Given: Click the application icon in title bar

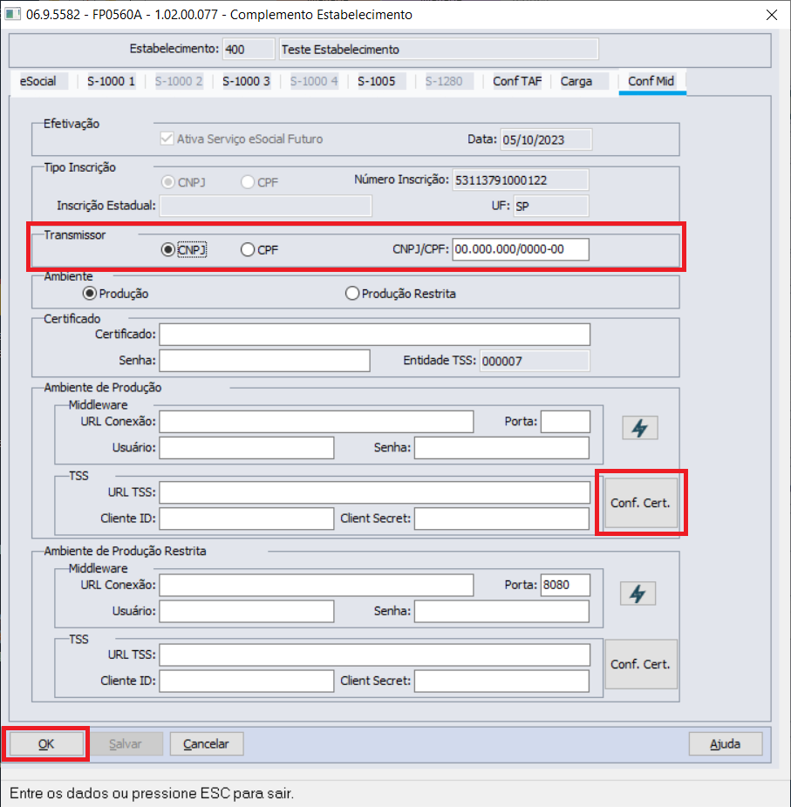Looking at the screenshot, I should click(x=12, y=14).
